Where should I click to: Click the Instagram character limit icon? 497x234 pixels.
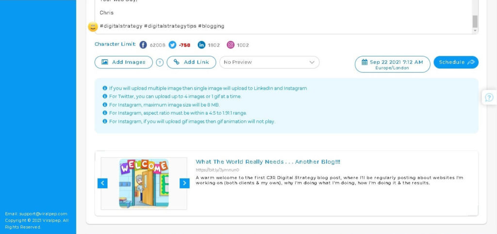pyautogui.click(x=231, y=45)
